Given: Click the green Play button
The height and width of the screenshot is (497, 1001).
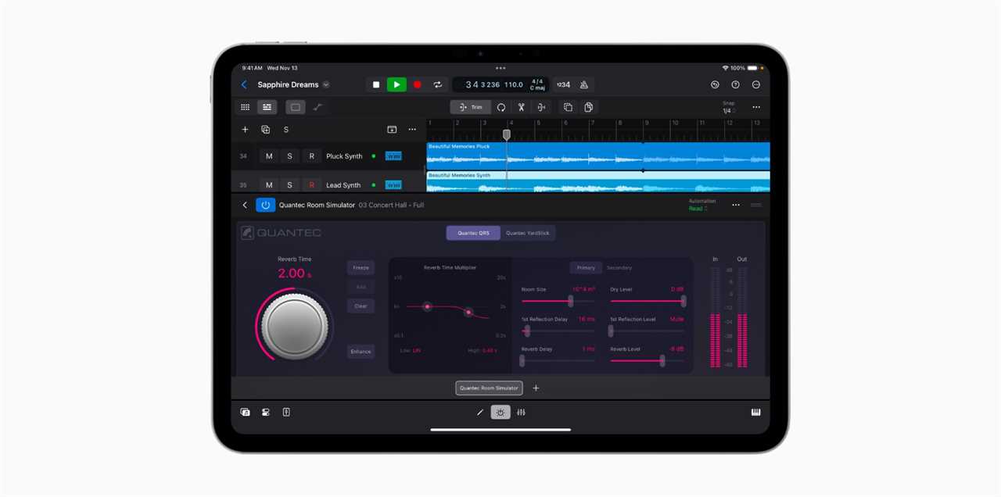Looking at the screenshot, I should tap(396, 84).
